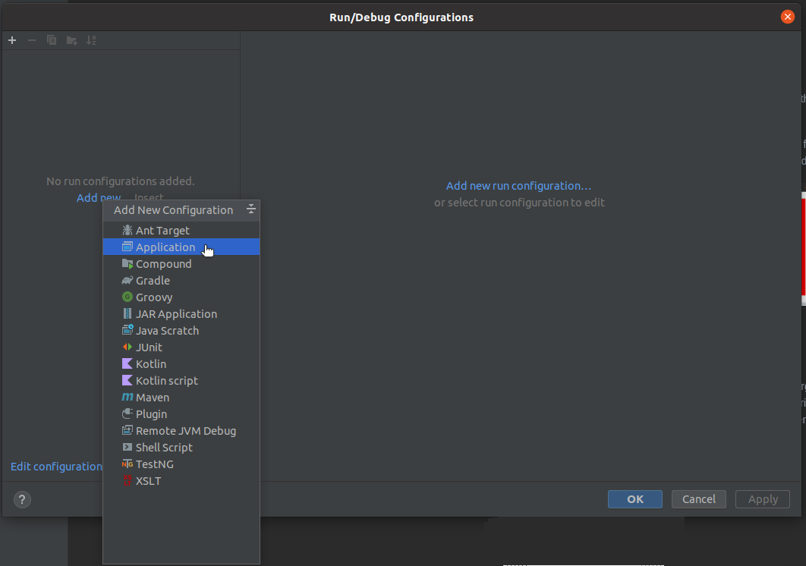The image size is (806, 566).
Task: Click the OK button
Action: click(634, 499)
